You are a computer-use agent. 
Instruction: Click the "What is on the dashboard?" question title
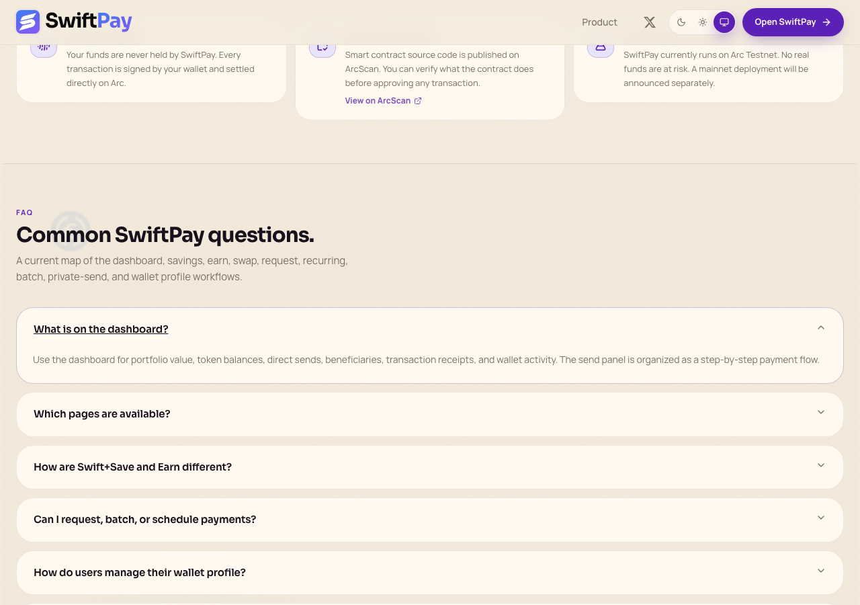(x=101, y=329)
